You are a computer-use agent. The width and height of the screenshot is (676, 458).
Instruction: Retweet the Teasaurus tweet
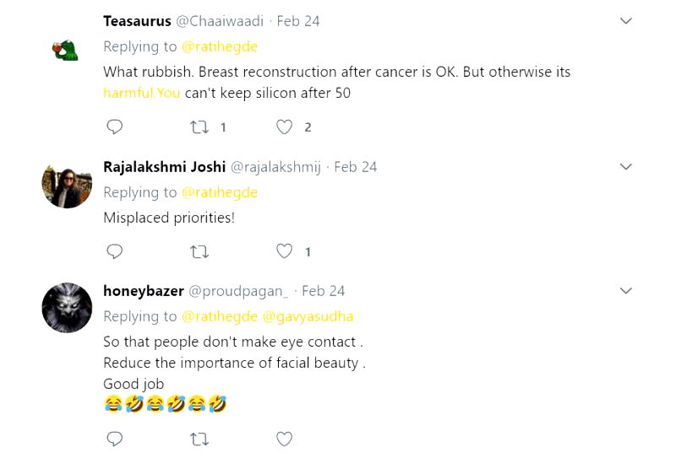pos(199,127)
